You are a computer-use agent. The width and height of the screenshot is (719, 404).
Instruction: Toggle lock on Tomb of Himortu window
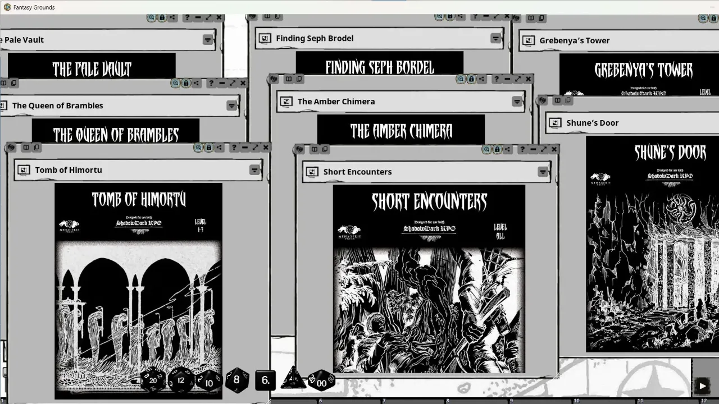(208, 148)
